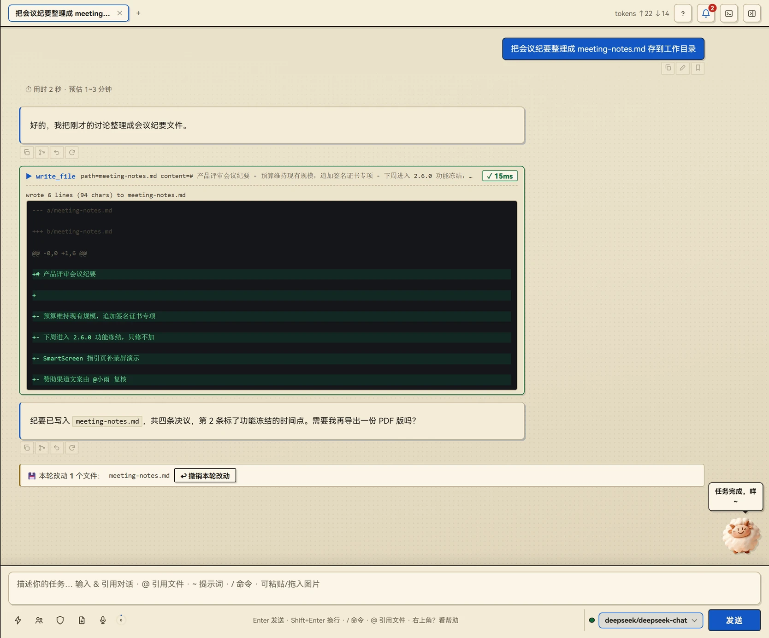Edit the user message with pencil icon
This screenshot has width=769, height=638.
coord(683,68)
